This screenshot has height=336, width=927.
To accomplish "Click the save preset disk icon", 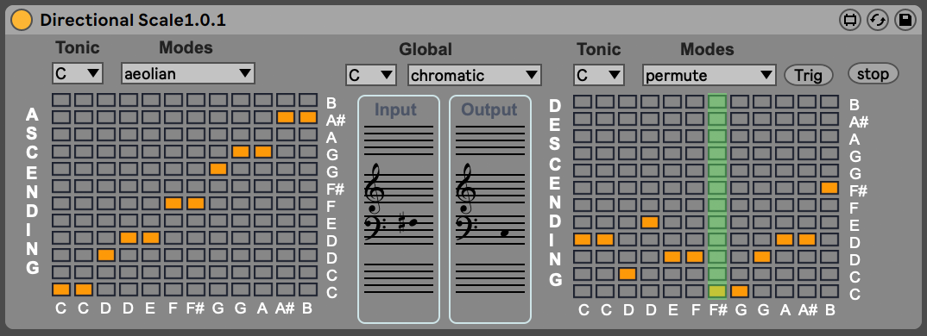I will pyautogui.click(x=905, y=20).
